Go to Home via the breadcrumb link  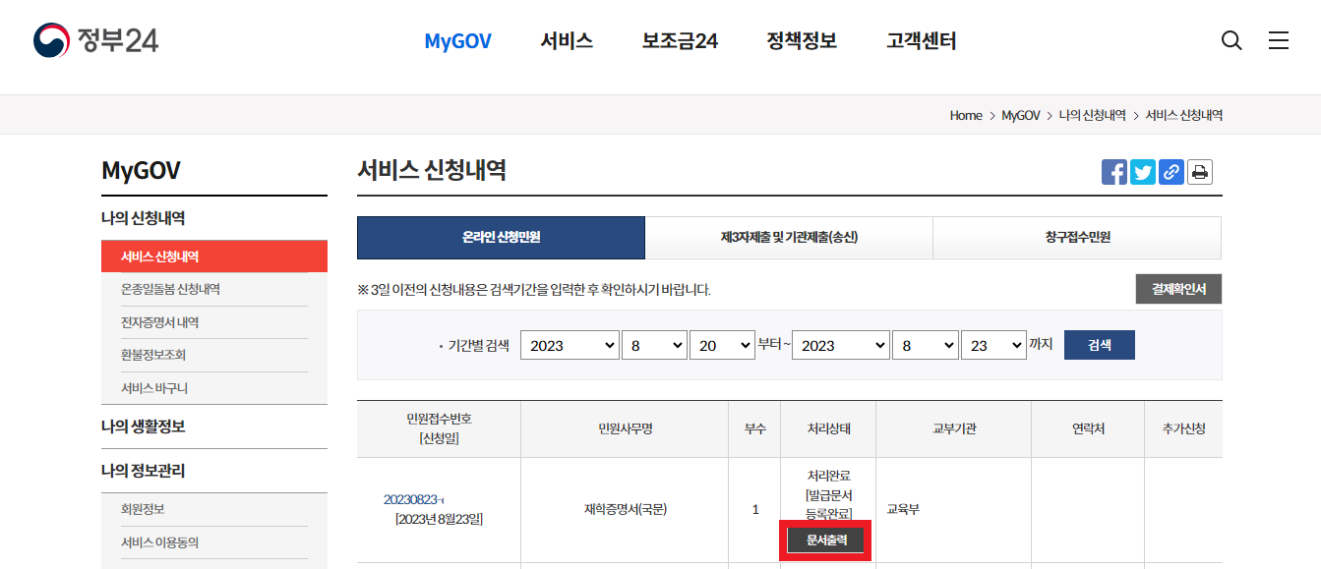point(965,114)
